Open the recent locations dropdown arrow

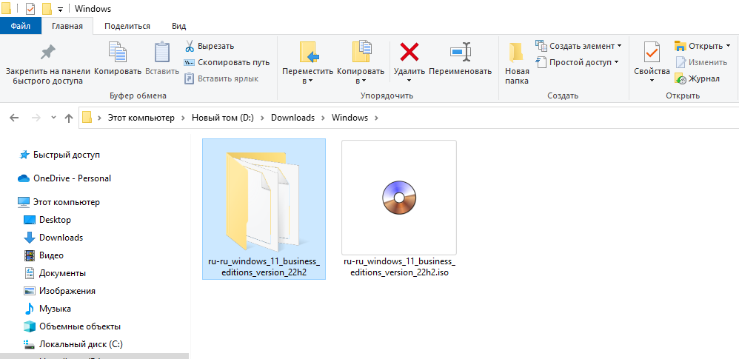tap(53, 117)
